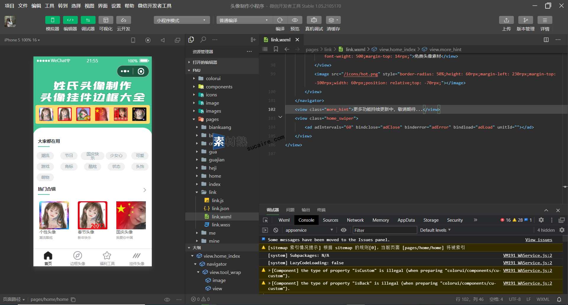Open the iPhone 5 device selector dropdown
The height and width of the screenshot is (305, 568).
[x=22, y=40]
